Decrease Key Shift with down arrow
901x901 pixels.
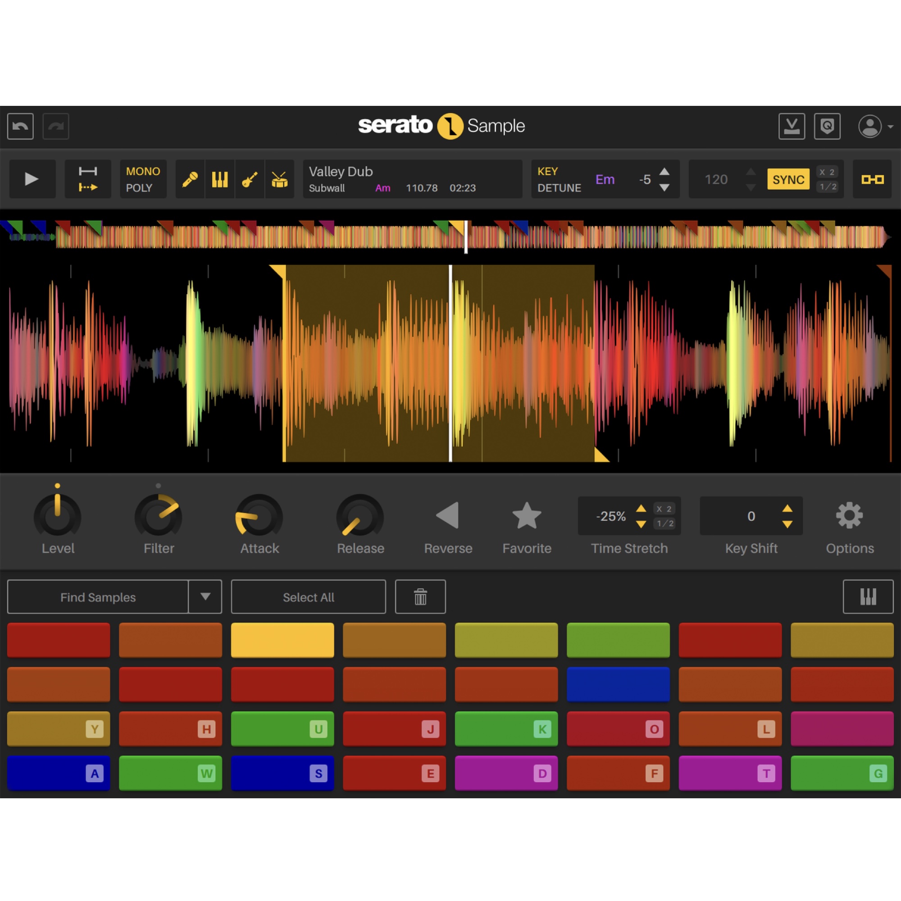[x=787, y=524]
